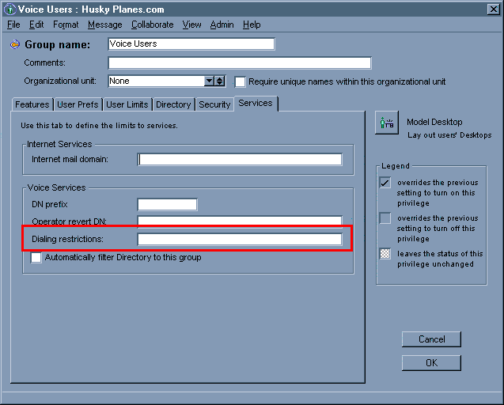The width and height of the screenshot is (504, 405).
Task: Switch to the Security tab
Action: pos(214,104)
